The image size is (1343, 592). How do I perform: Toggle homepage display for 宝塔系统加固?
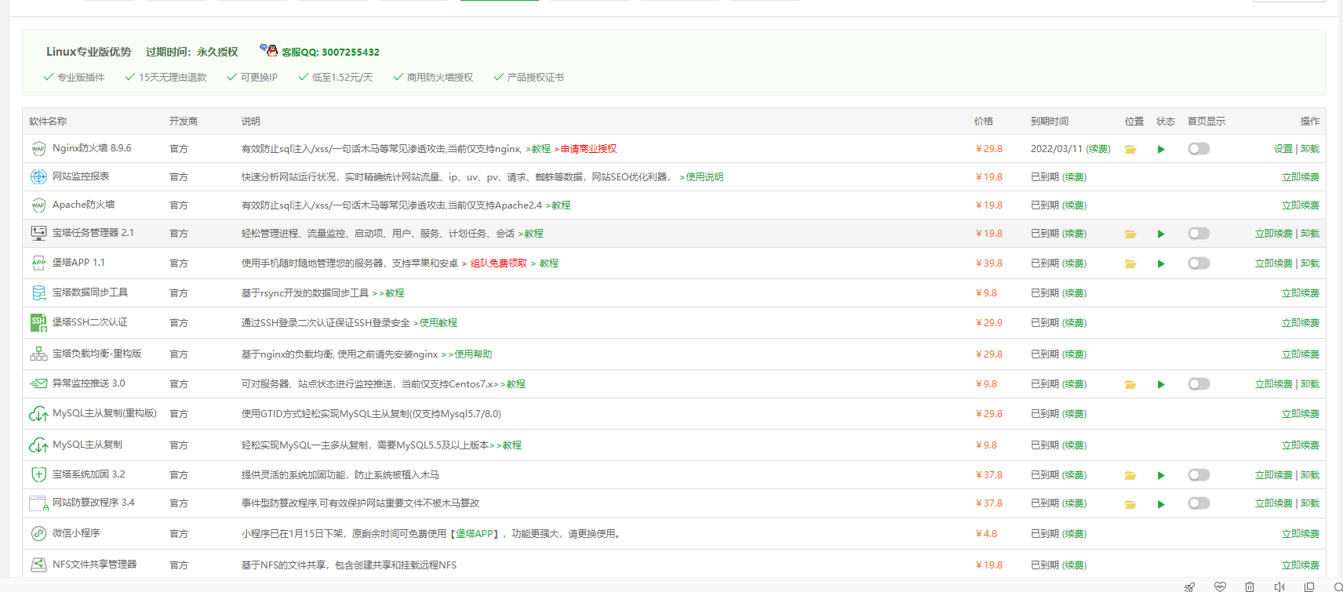pyautogui.click(x=1199, y=474)
